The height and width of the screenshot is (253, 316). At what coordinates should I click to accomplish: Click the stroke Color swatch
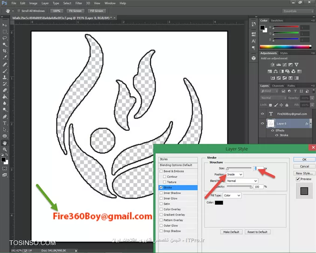click(x=219, y=203)
